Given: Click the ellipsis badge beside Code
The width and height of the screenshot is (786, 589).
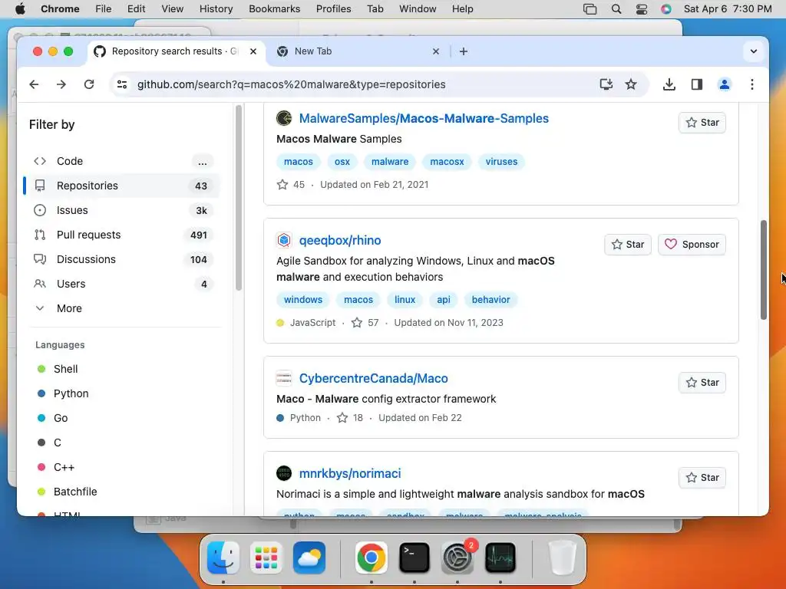Looking at the screenshot, I should tap(202, 161).
